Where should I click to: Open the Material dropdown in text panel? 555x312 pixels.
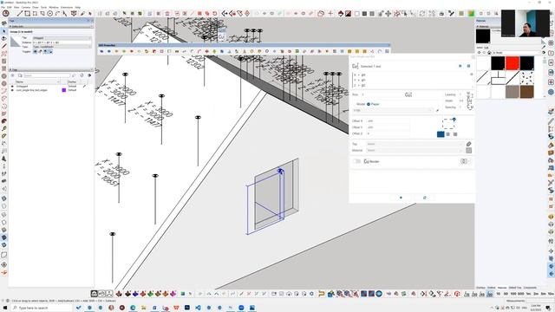click(x=415, y=150)
